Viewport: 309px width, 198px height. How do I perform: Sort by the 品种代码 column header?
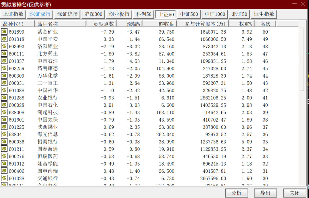[x=17, y=24]
